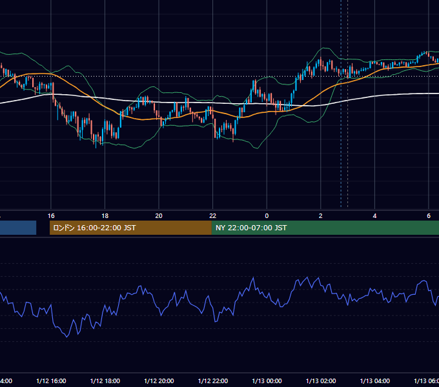
Task: Click the 1/12 16:00 date label
Action: pos(51,381)
